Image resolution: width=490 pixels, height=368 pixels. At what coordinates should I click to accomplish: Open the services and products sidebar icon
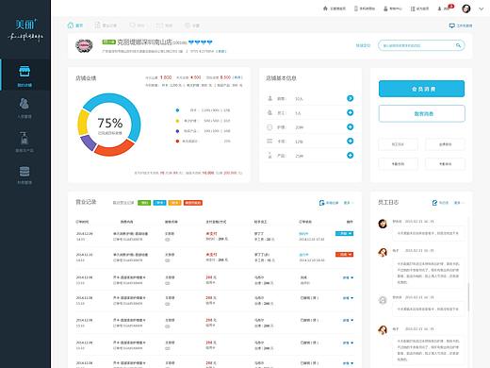click(24, 138)
